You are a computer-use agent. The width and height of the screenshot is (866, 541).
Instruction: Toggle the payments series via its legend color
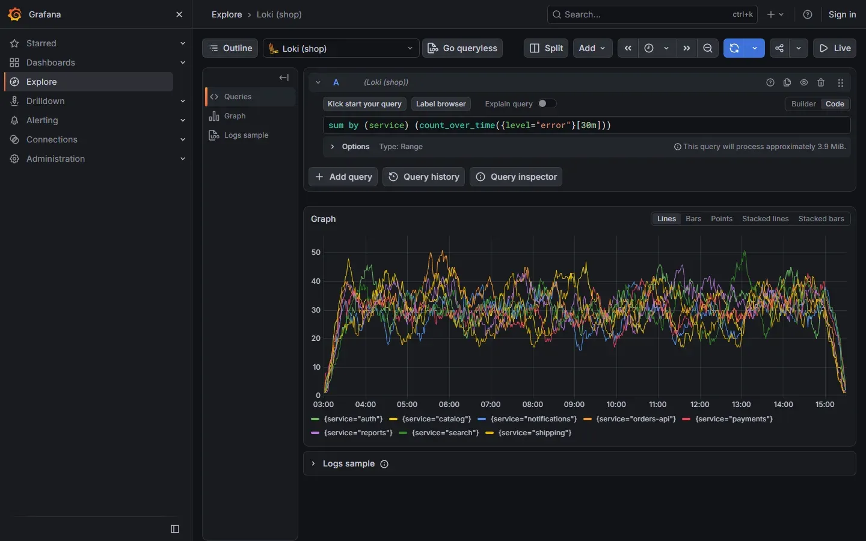click(x=686, y=419)
